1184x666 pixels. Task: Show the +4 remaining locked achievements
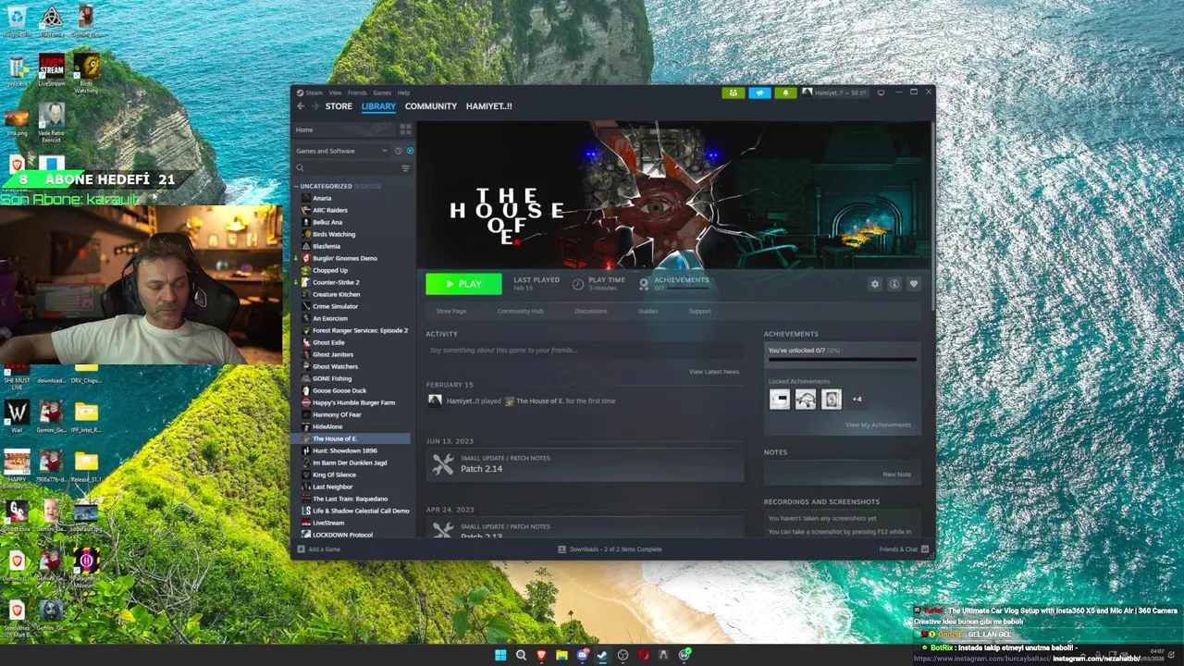[857, 400]
